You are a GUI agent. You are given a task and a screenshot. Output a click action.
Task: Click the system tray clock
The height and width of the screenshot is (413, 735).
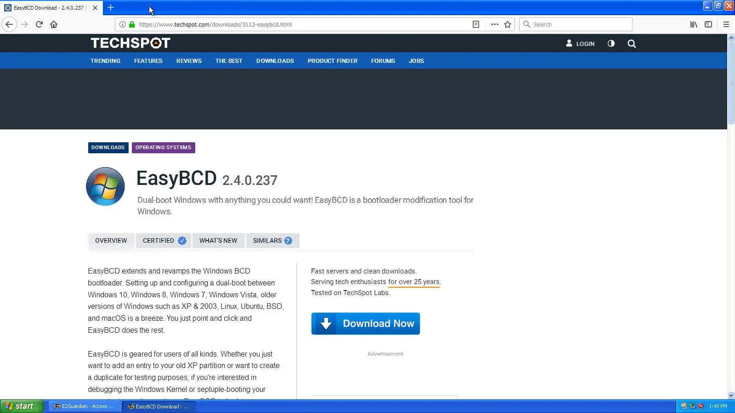[x=718, y=406]
